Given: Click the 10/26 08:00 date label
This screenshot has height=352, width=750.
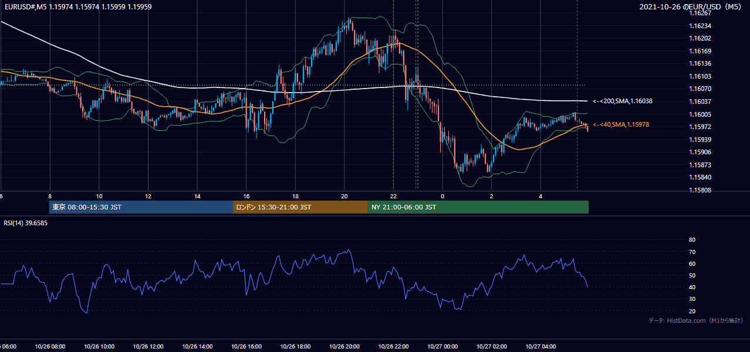Looking at the screenshot, I should click(50, 347).
